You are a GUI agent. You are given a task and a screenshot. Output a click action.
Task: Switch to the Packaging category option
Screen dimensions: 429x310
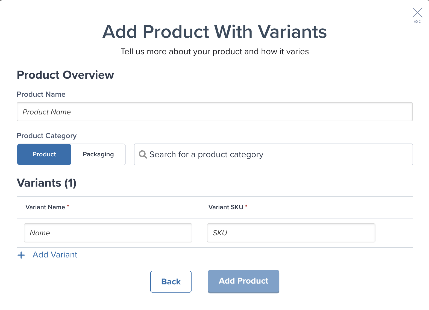tap(98, 154)
